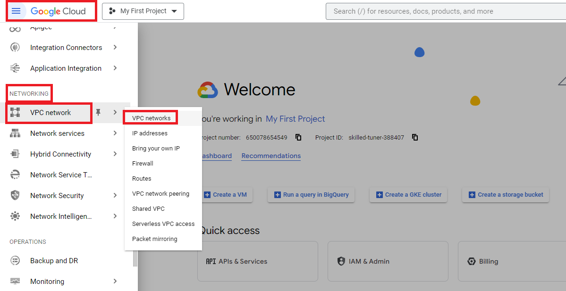Choose IP addresses from the flyout menu
566x291 pixels.
tap(150, 133)
